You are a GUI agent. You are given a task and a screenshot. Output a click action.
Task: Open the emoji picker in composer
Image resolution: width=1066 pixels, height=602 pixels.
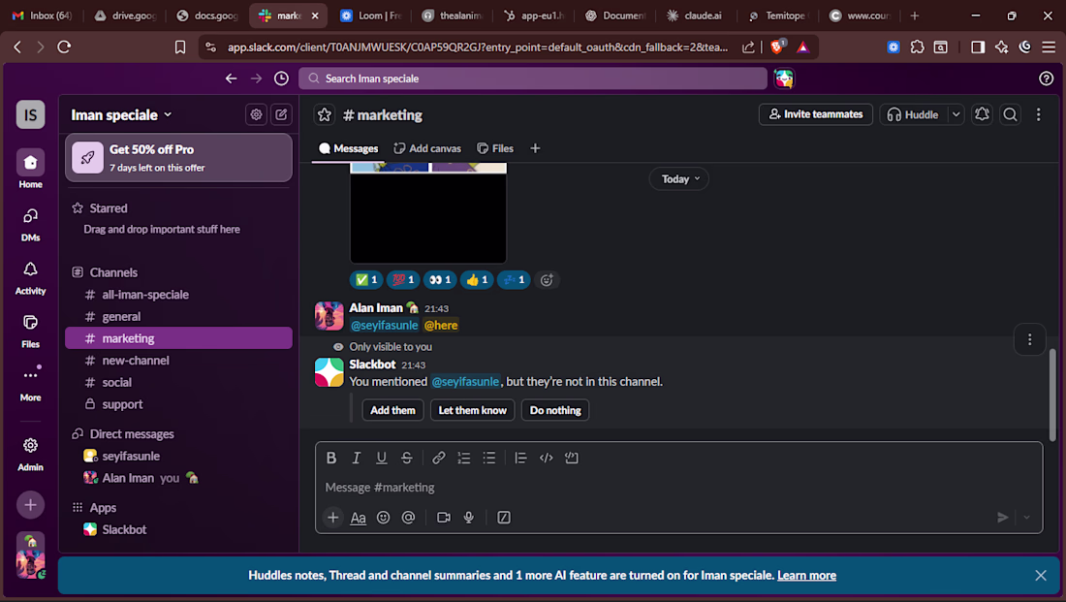pyautogui.click(x=384, y=518)
